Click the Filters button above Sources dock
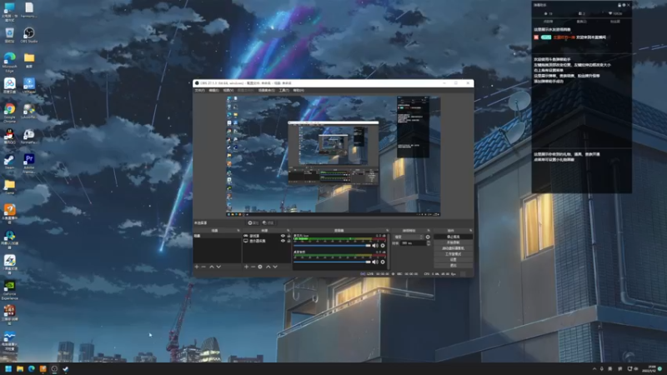 268,222
